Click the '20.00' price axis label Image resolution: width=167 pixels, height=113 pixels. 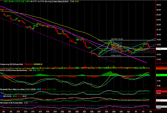pos(159,35)
